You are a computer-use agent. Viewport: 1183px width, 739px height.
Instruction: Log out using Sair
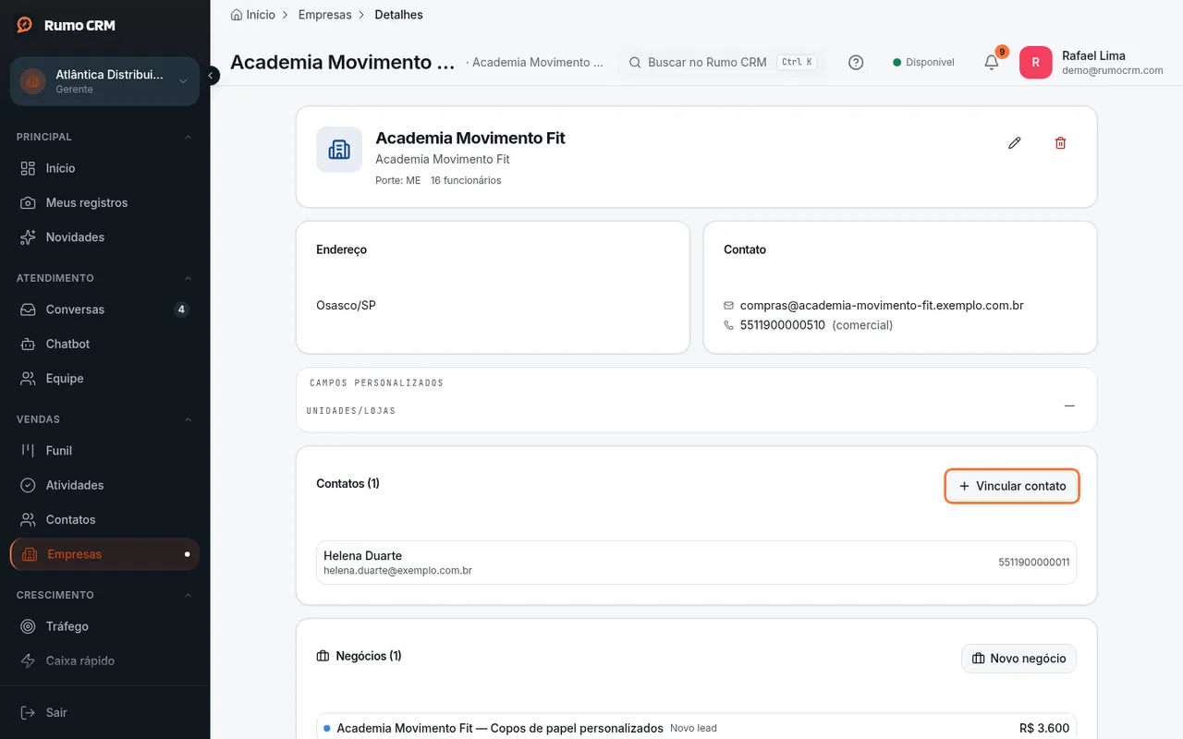point(104,712)
